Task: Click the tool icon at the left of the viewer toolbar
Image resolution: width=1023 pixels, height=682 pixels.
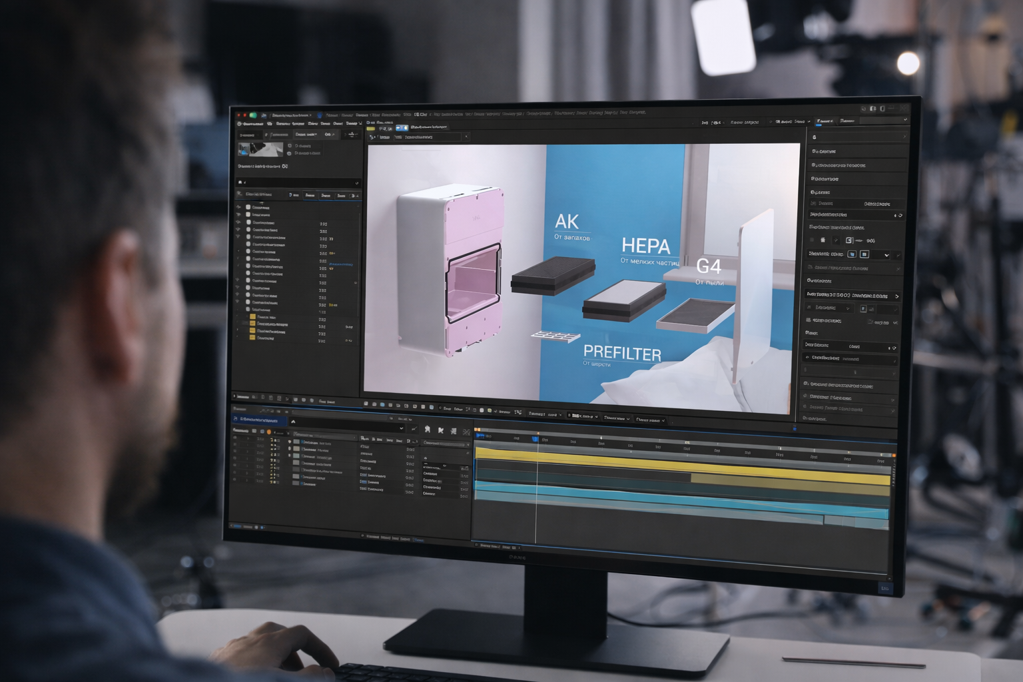Action: click(x=372, y=137)
